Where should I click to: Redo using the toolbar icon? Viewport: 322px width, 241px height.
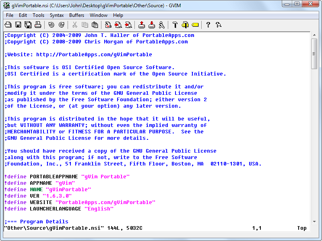62,25
